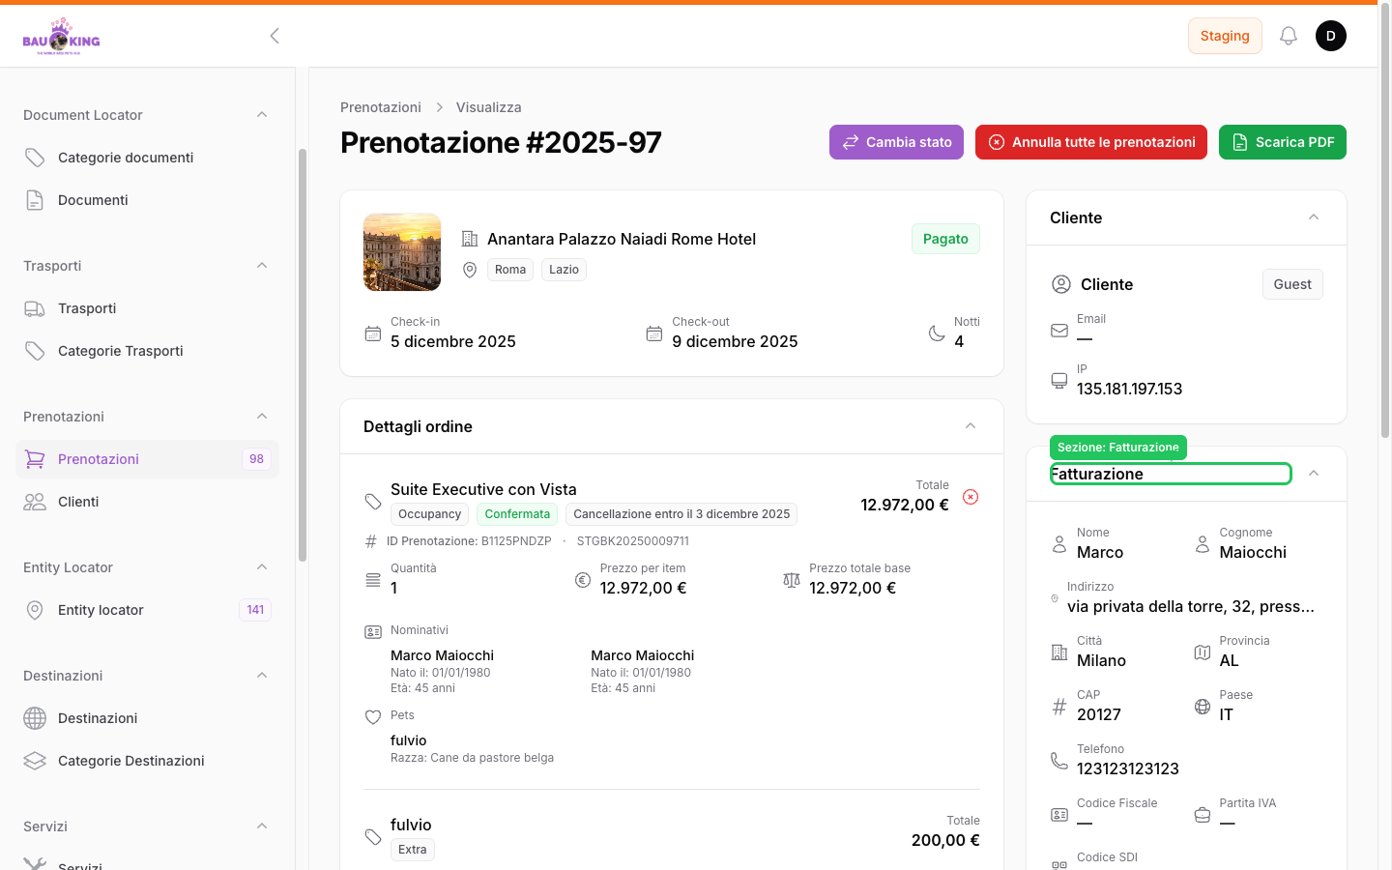Screen dimensions: 1392x870
Task: Open the hotel photo thumbnail
Action: [x=402, y=252]
